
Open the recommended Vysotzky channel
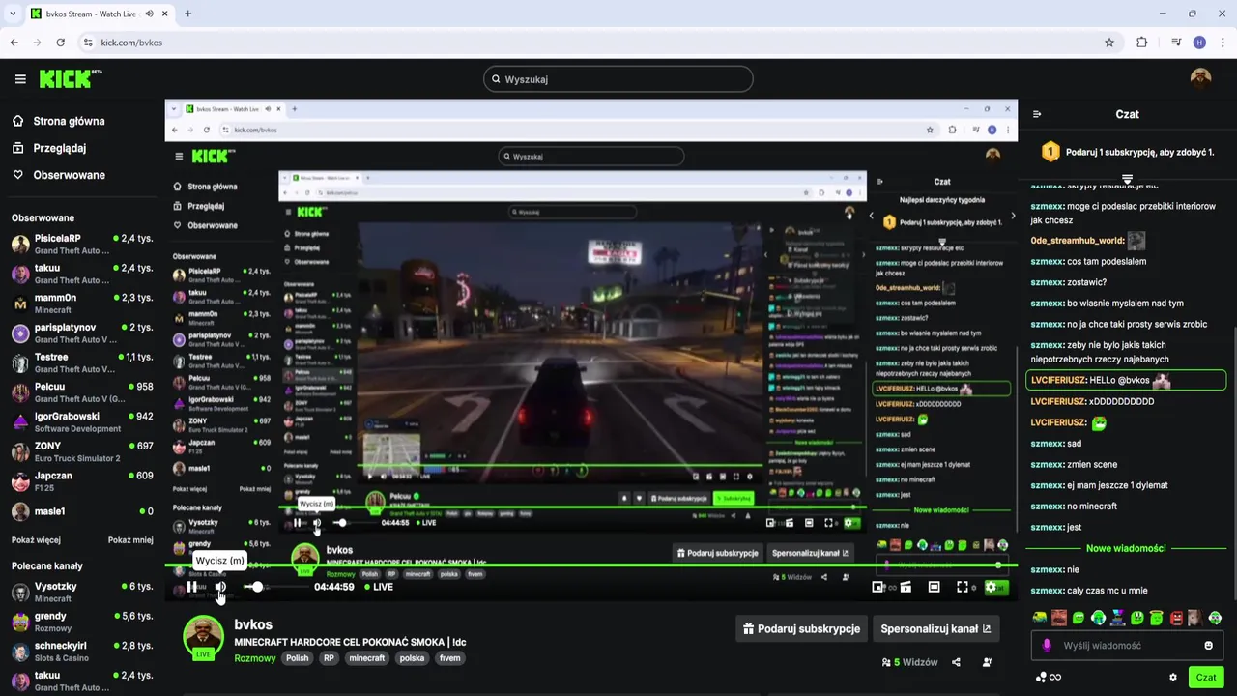click(x=82, y=592)
